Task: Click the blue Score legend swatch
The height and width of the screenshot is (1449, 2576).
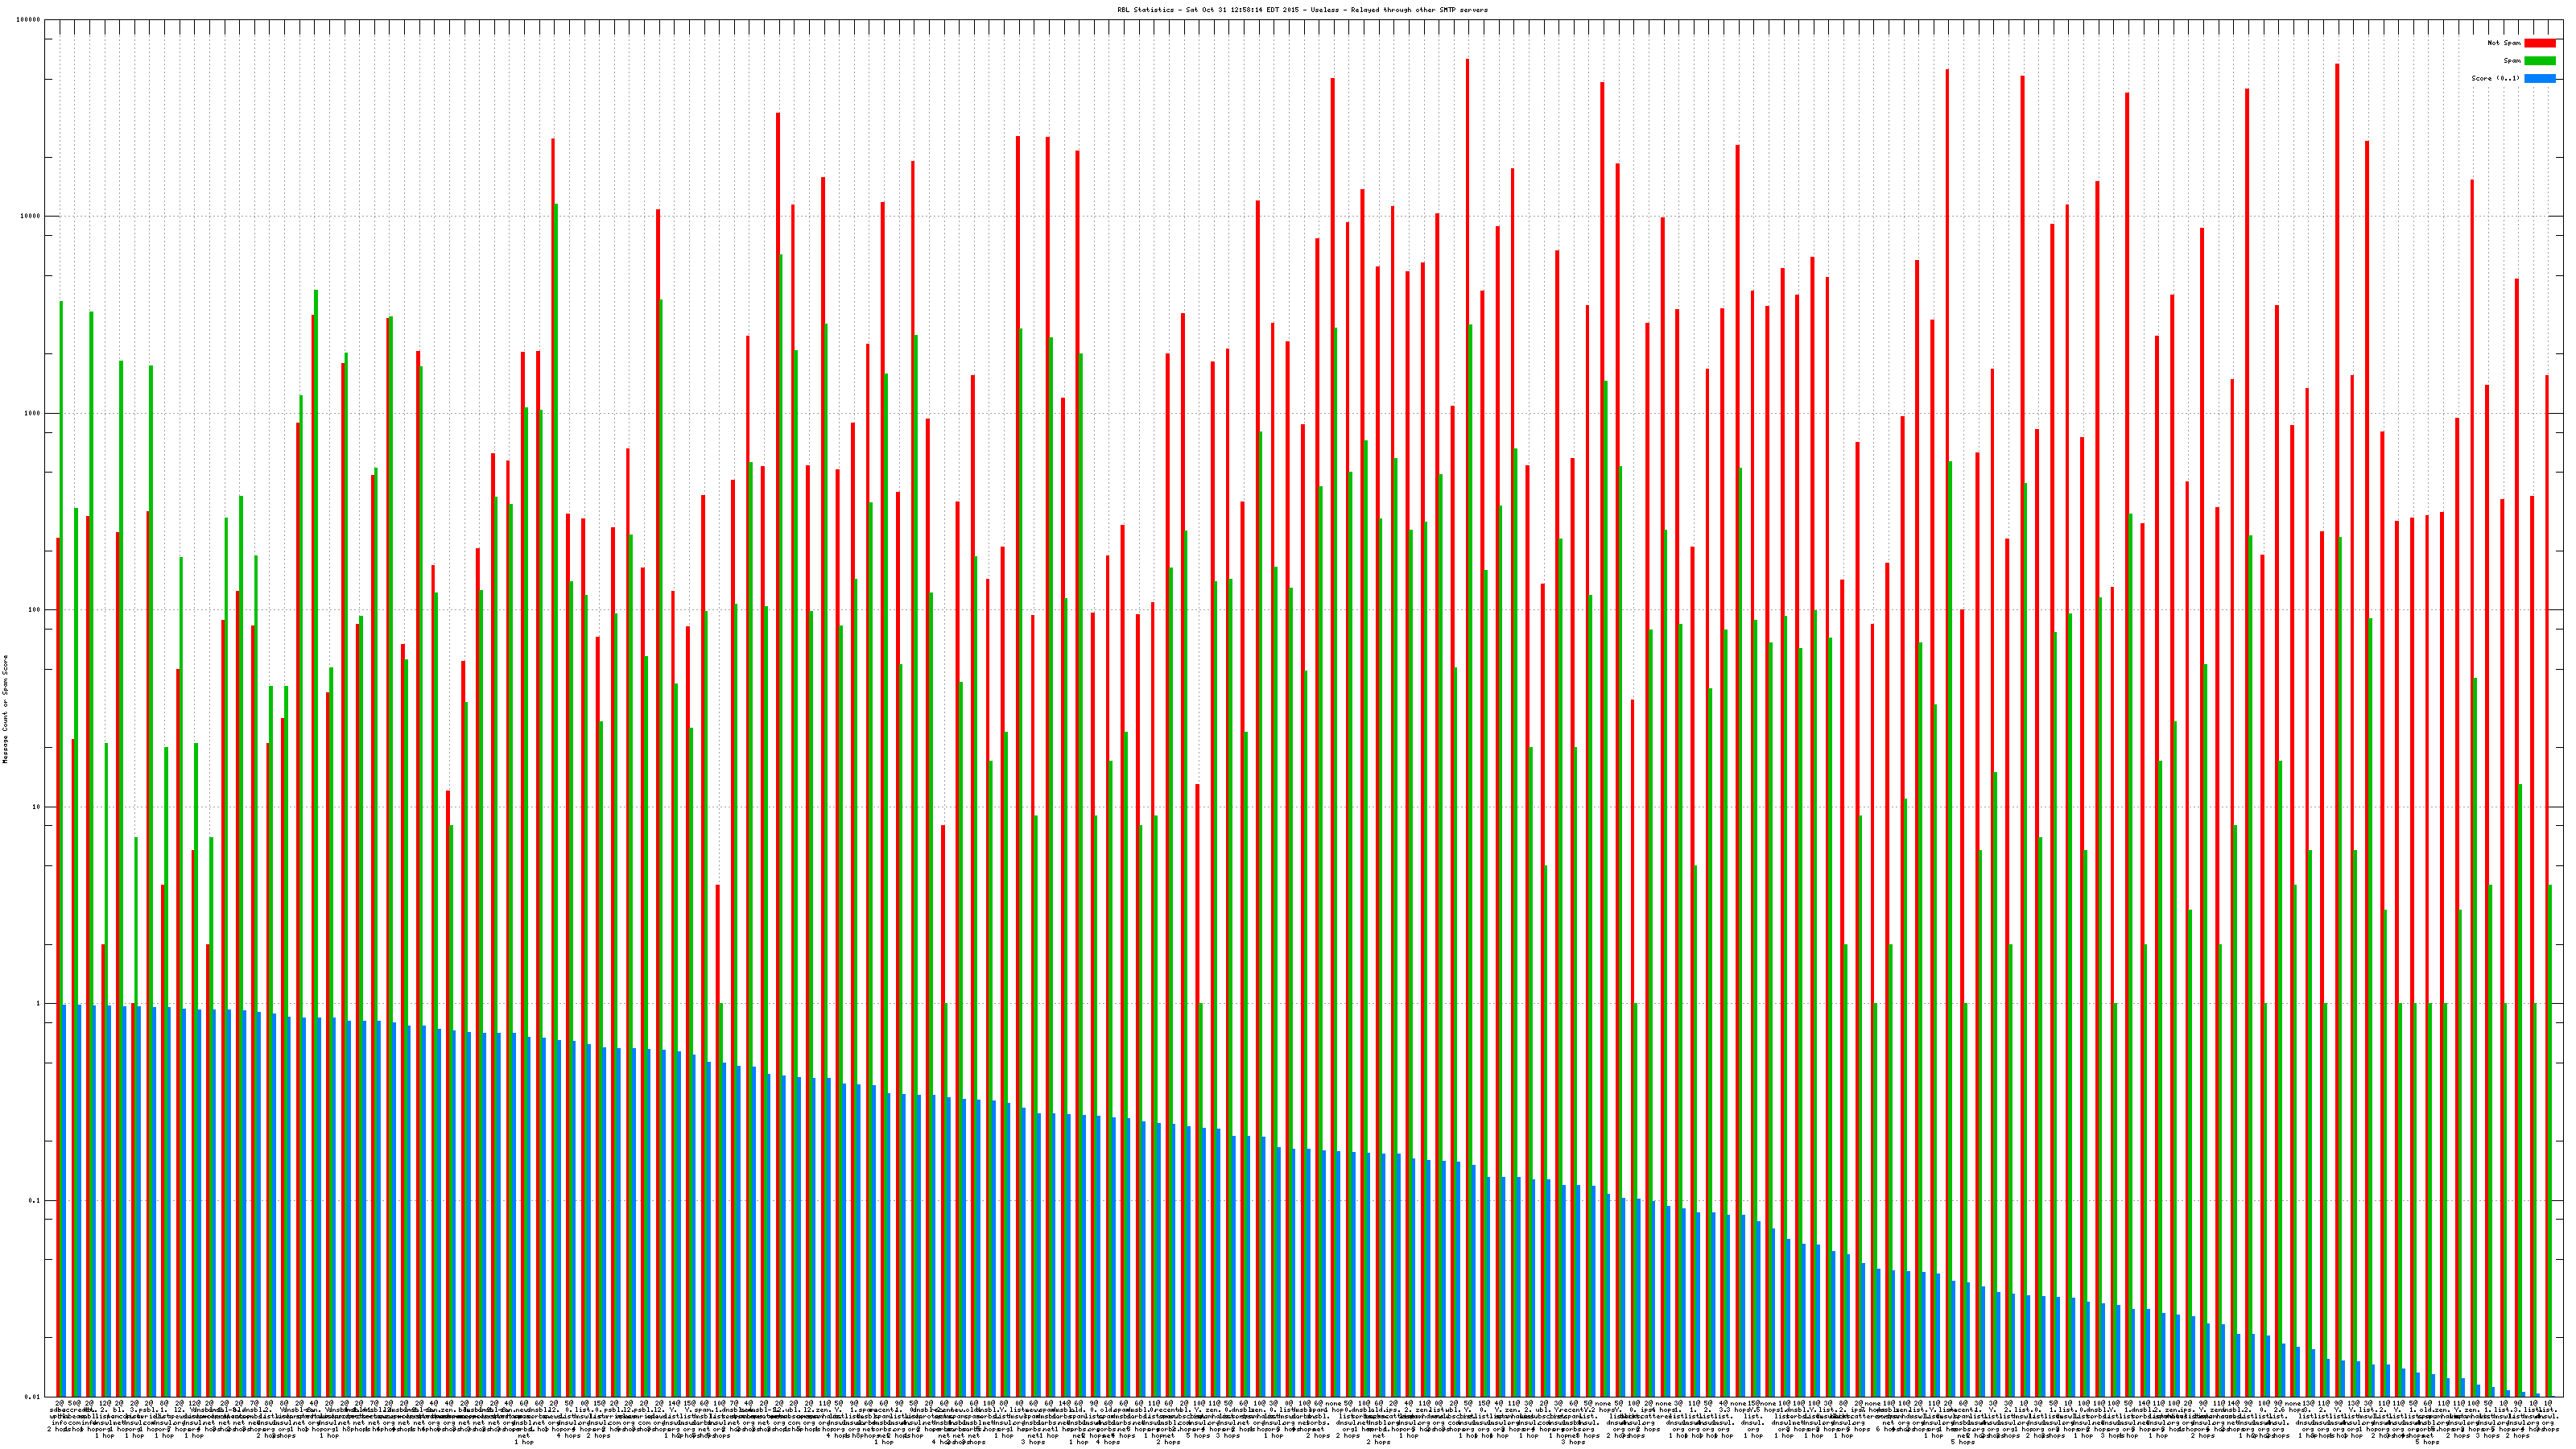Action: click(x=2539, y=78)
